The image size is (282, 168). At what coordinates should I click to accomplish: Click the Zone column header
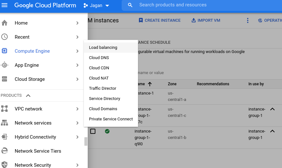(x=172, y=84)
